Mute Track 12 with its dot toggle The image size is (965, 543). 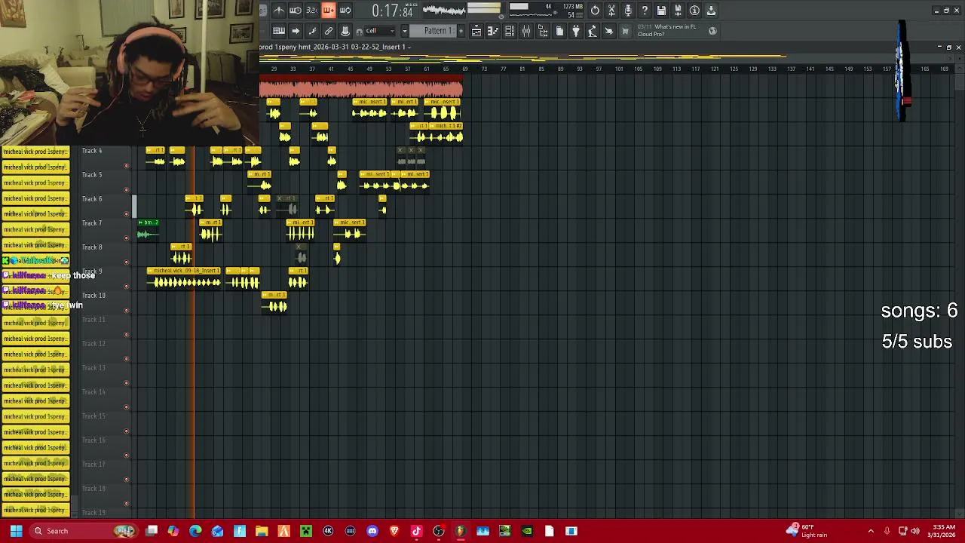(x=127, y=359)
